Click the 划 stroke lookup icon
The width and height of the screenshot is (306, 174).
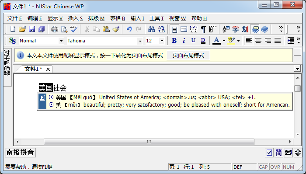pos(245,29)
